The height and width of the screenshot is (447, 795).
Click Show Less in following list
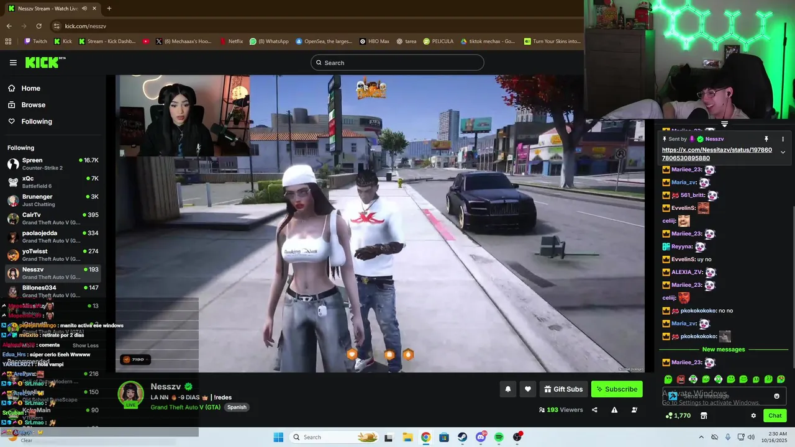(x=85, y=345)
